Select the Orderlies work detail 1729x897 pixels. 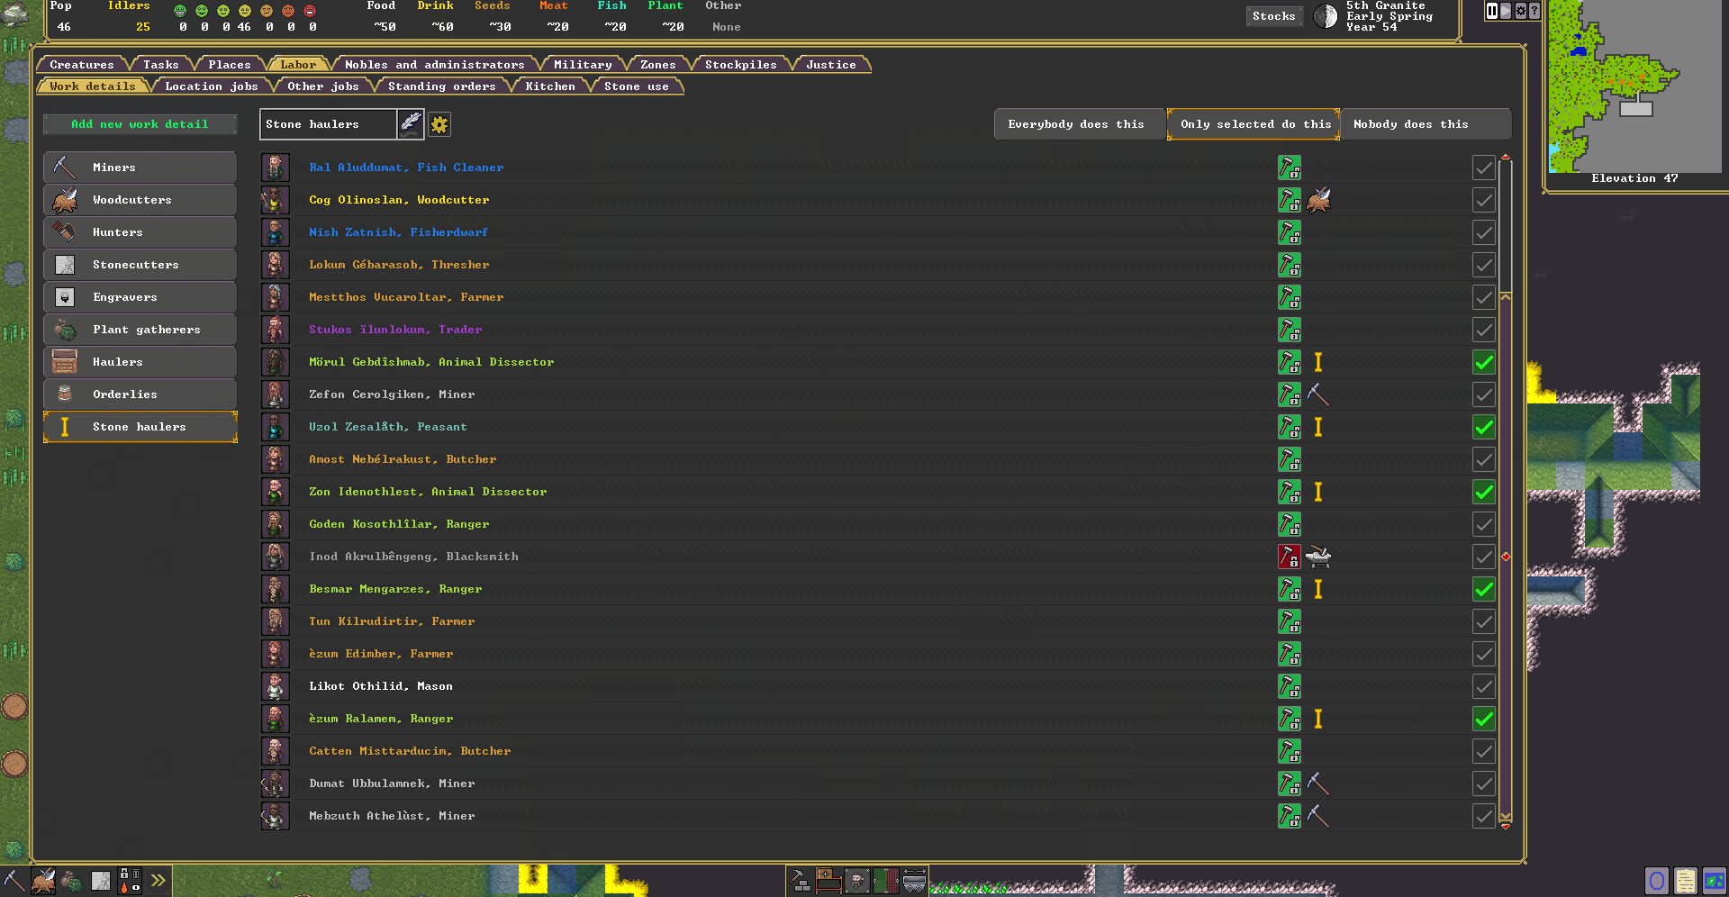point(140,394)
